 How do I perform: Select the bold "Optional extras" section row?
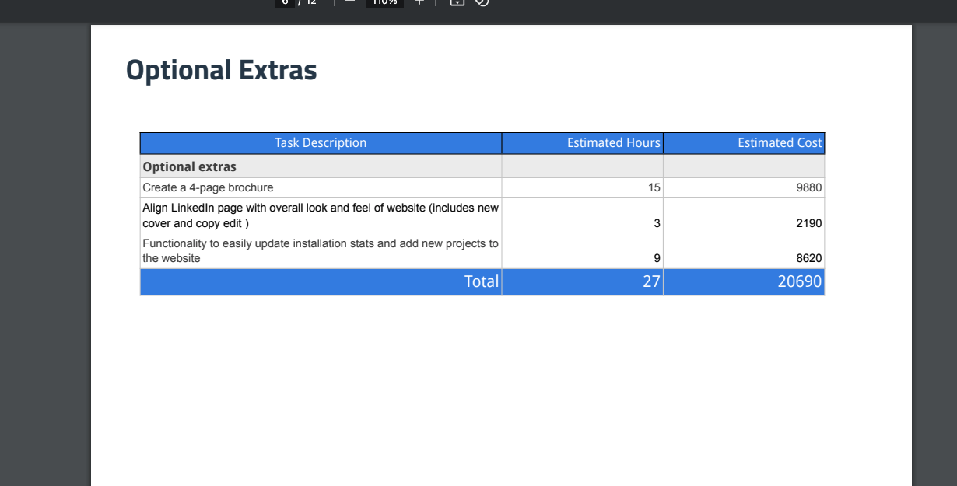tap(190, 166)
